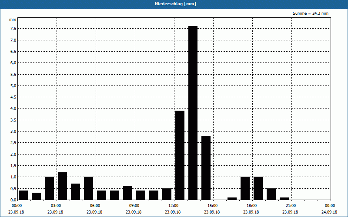Select the 23.09.18 date under 06:00

[x=94, y=212]
